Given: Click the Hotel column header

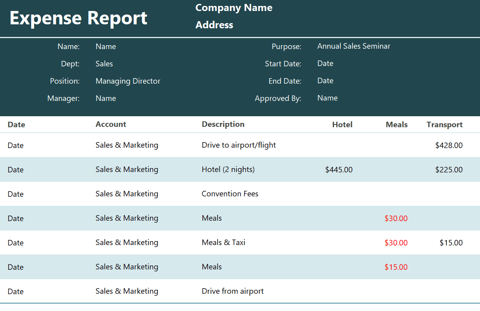Looking at the screenshot, I should pos(342,125).
